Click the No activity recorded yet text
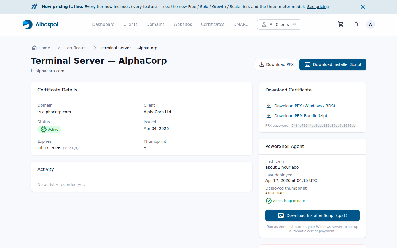The width and height of the screenshot is (397, 248). (x=61, y=185)
